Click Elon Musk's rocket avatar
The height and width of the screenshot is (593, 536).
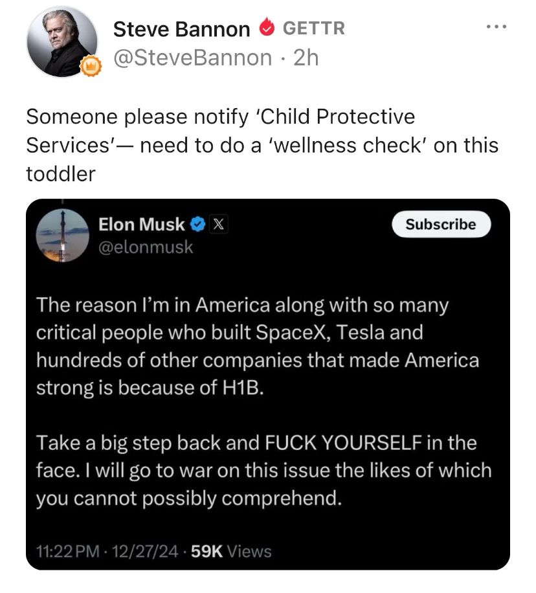62,235
